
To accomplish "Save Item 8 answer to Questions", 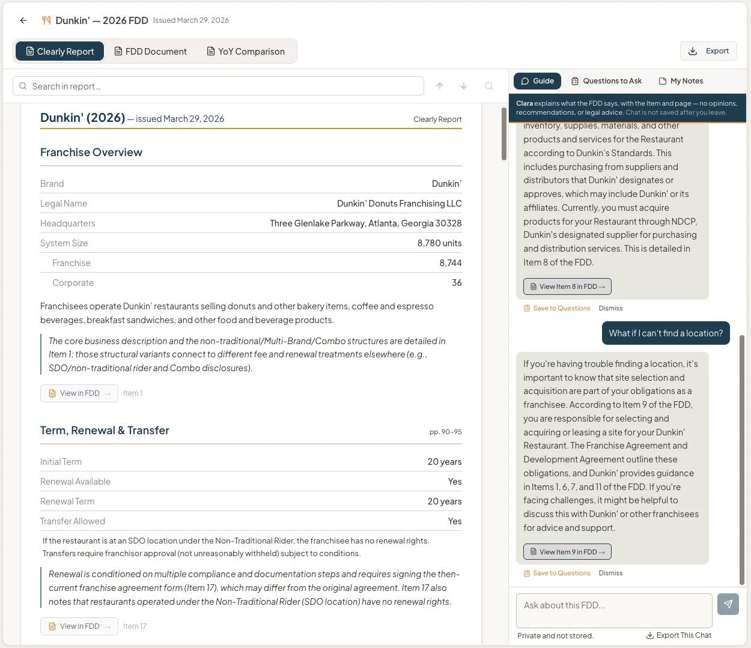I will click(x=557, y=308).
